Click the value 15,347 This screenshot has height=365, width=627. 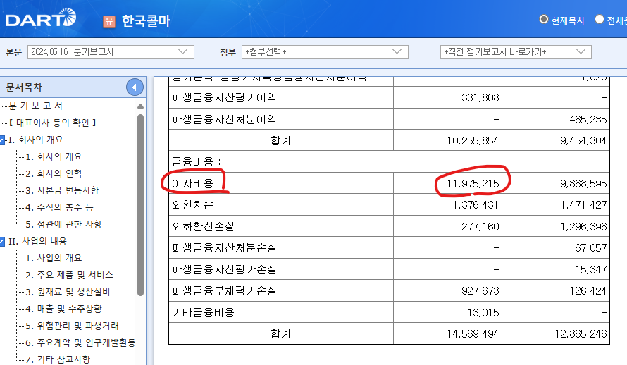[x=590, y=269]
